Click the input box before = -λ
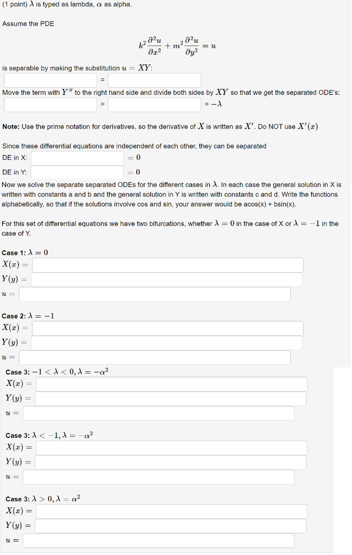The width and height of the screenshot is (352, 555). 155,105
